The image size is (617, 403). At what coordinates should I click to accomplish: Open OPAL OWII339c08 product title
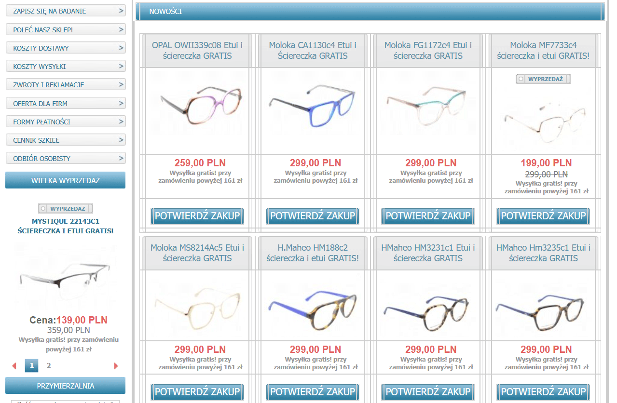(x=197, y=51)
